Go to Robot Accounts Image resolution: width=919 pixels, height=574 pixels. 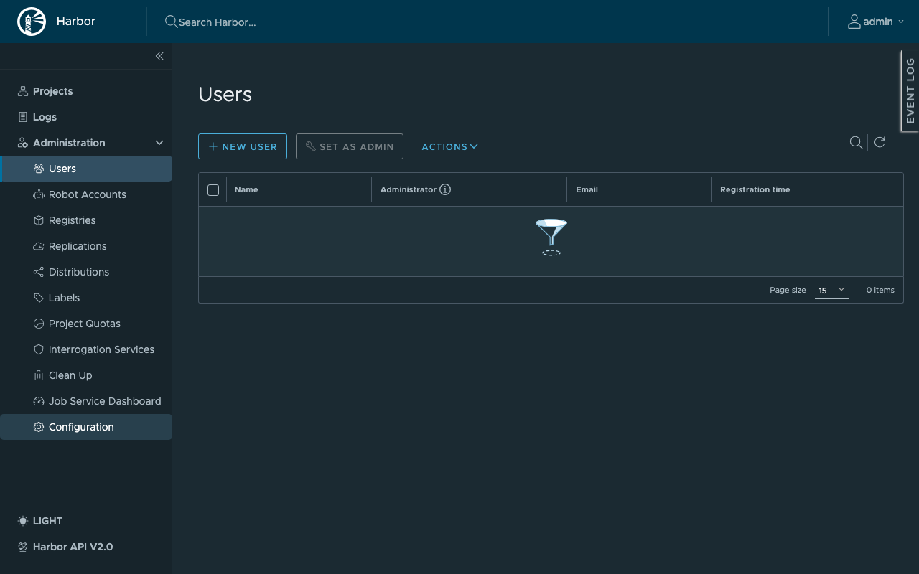click(x=86, y=194)
